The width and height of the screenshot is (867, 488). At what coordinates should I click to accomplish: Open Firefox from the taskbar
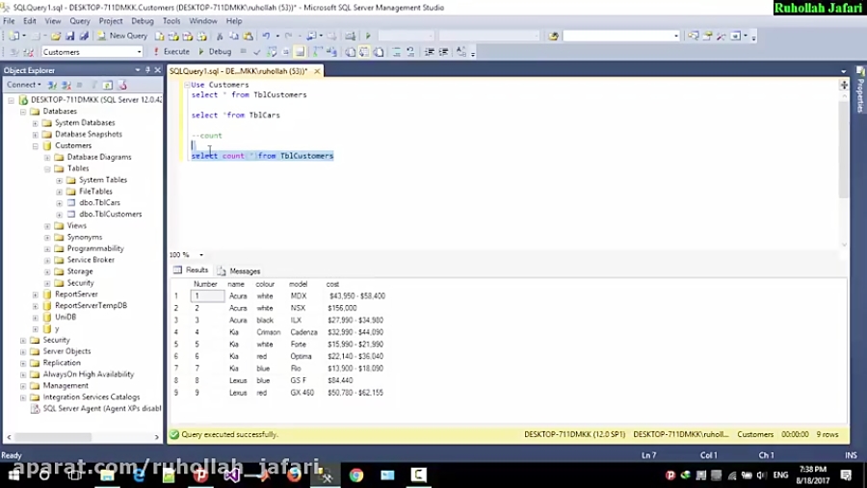pos(294,475)
